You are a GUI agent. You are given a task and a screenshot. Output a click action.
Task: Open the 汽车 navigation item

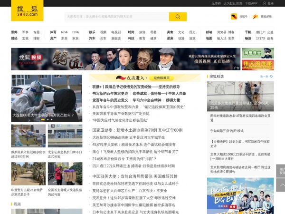click(x=92, y=39)
